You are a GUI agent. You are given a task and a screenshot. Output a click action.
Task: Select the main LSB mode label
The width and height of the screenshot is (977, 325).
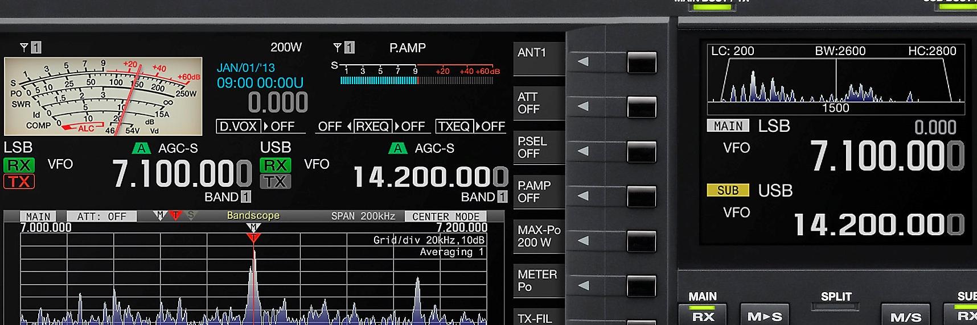coord(18,148)
